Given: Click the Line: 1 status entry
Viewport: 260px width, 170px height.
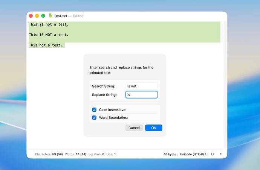Looking at the screenshot, I should (111, 154).
